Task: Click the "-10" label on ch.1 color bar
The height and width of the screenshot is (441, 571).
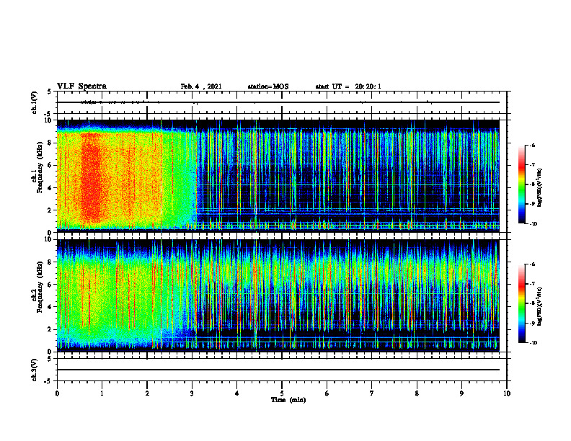Action: pyautogui.click(x=533, y=224)
